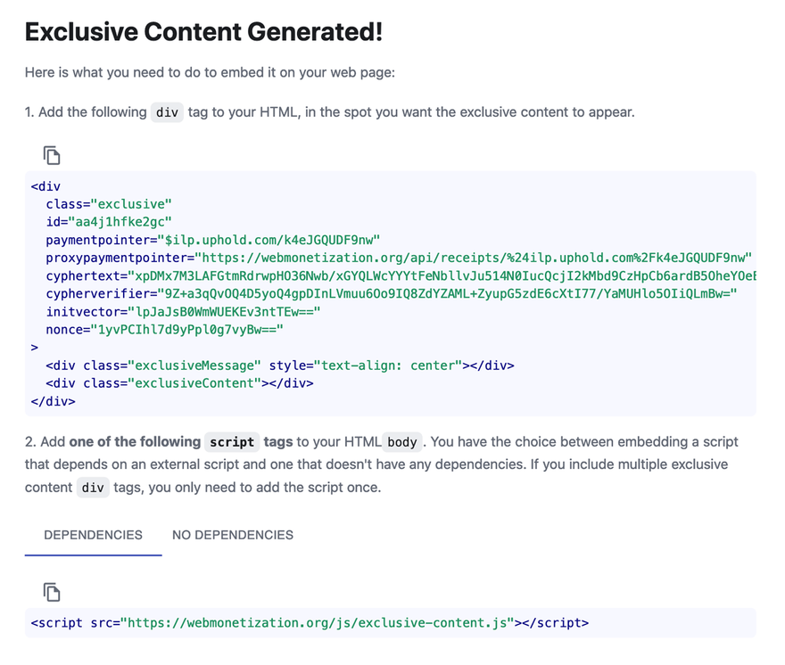This screenshot has width=785, height=665.
Task: Click the Exclusive Content Generated heading
Action: coord(203,32)
